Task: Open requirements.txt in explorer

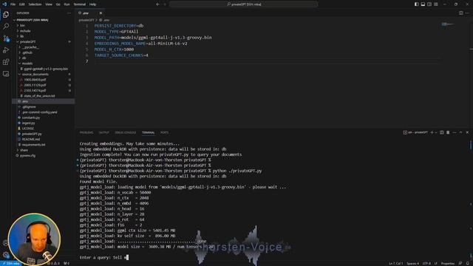Action: [33, 145]
